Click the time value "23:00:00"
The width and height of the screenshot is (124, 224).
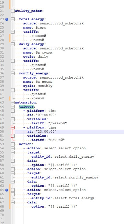(x=46, y=132)
